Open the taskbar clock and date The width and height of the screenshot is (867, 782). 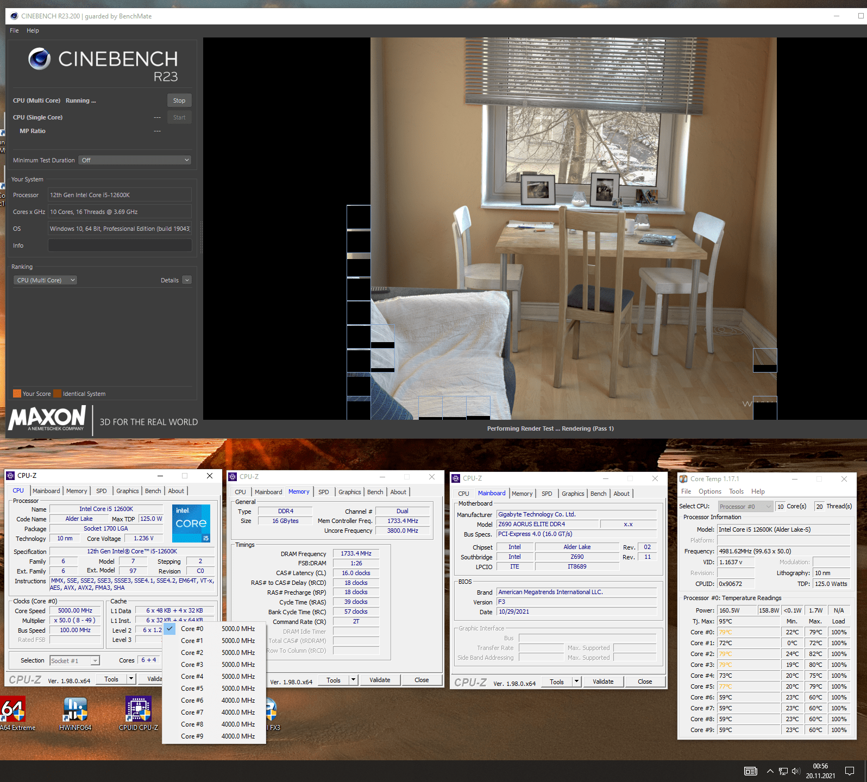(820, 771)
